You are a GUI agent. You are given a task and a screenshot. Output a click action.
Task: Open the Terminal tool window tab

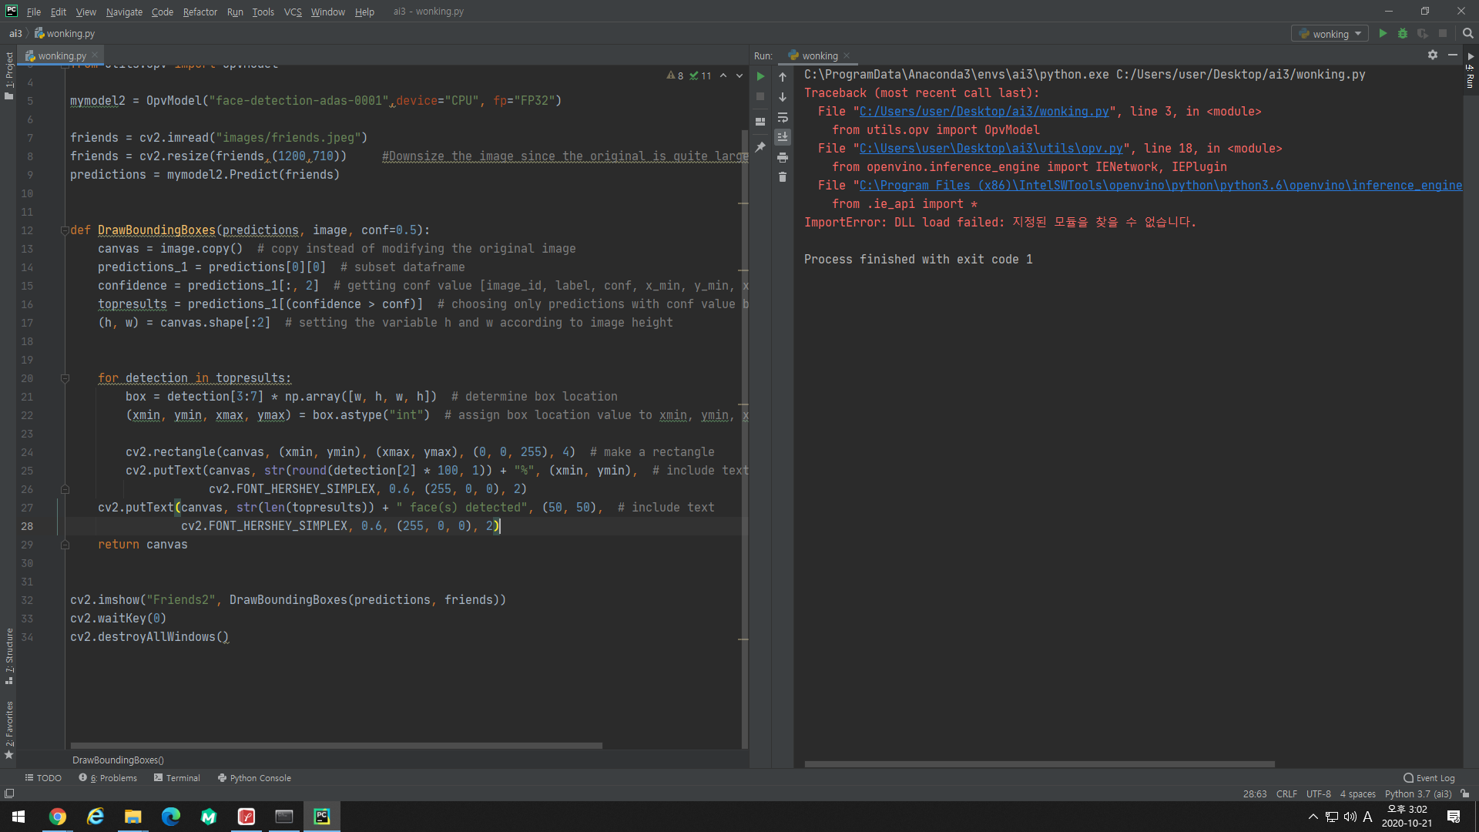(177, 778)
